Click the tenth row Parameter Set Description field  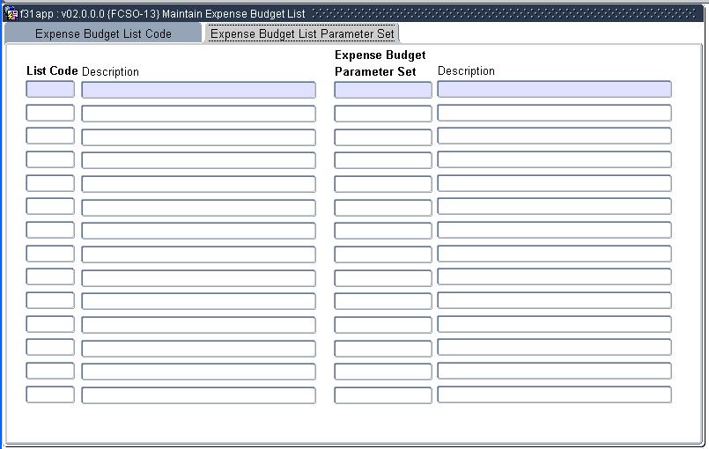554,301
